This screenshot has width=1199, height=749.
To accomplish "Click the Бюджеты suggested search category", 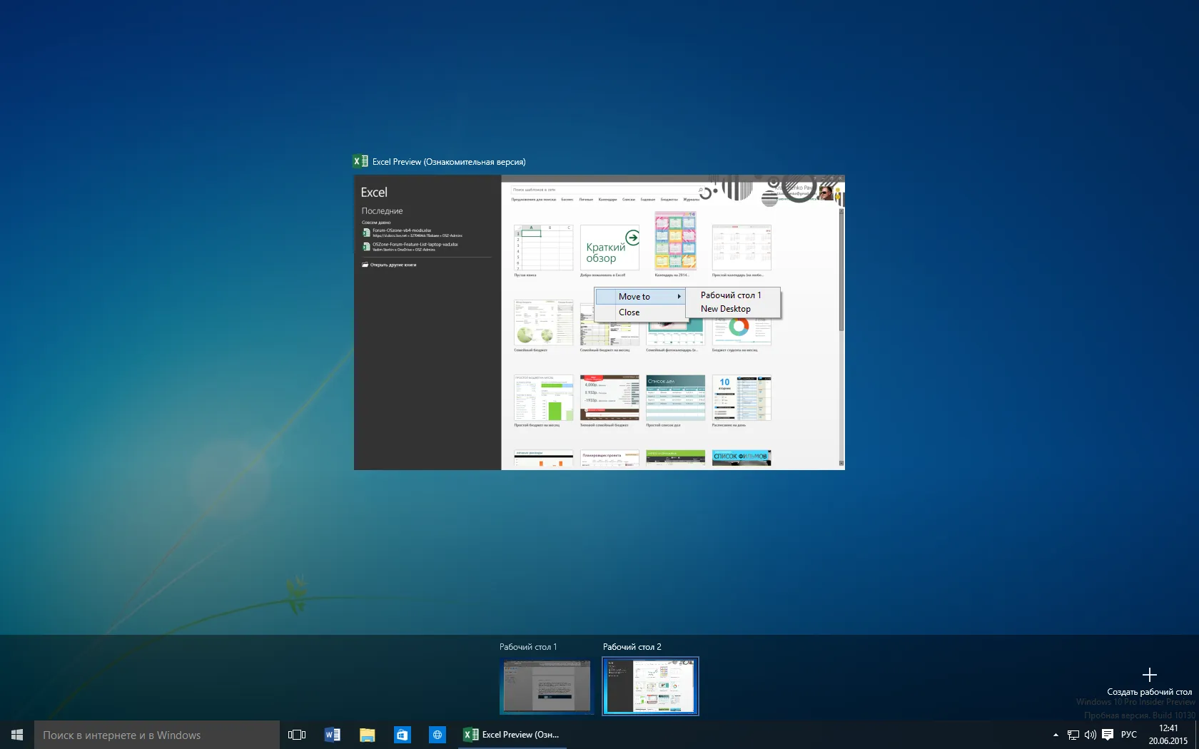I will pyautogui.click(x=669, y=200).
